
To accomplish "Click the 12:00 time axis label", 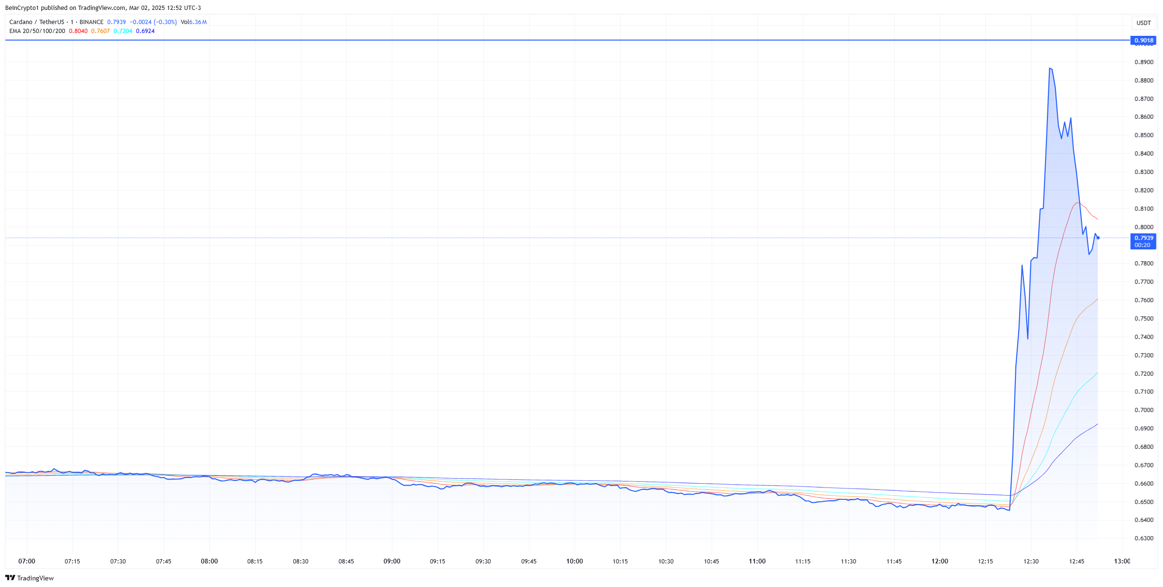I will pos(939,561).
